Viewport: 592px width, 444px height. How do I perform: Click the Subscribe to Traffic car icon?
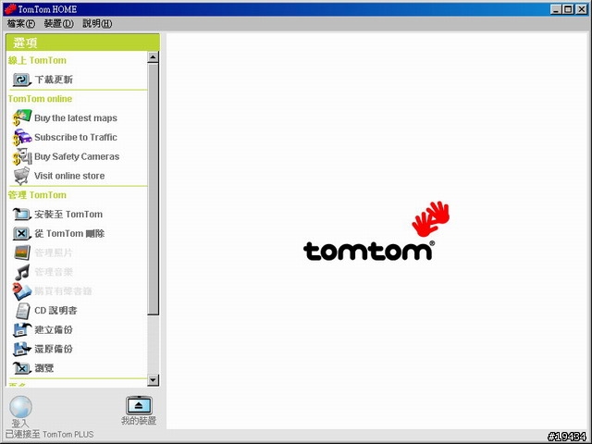21,137
